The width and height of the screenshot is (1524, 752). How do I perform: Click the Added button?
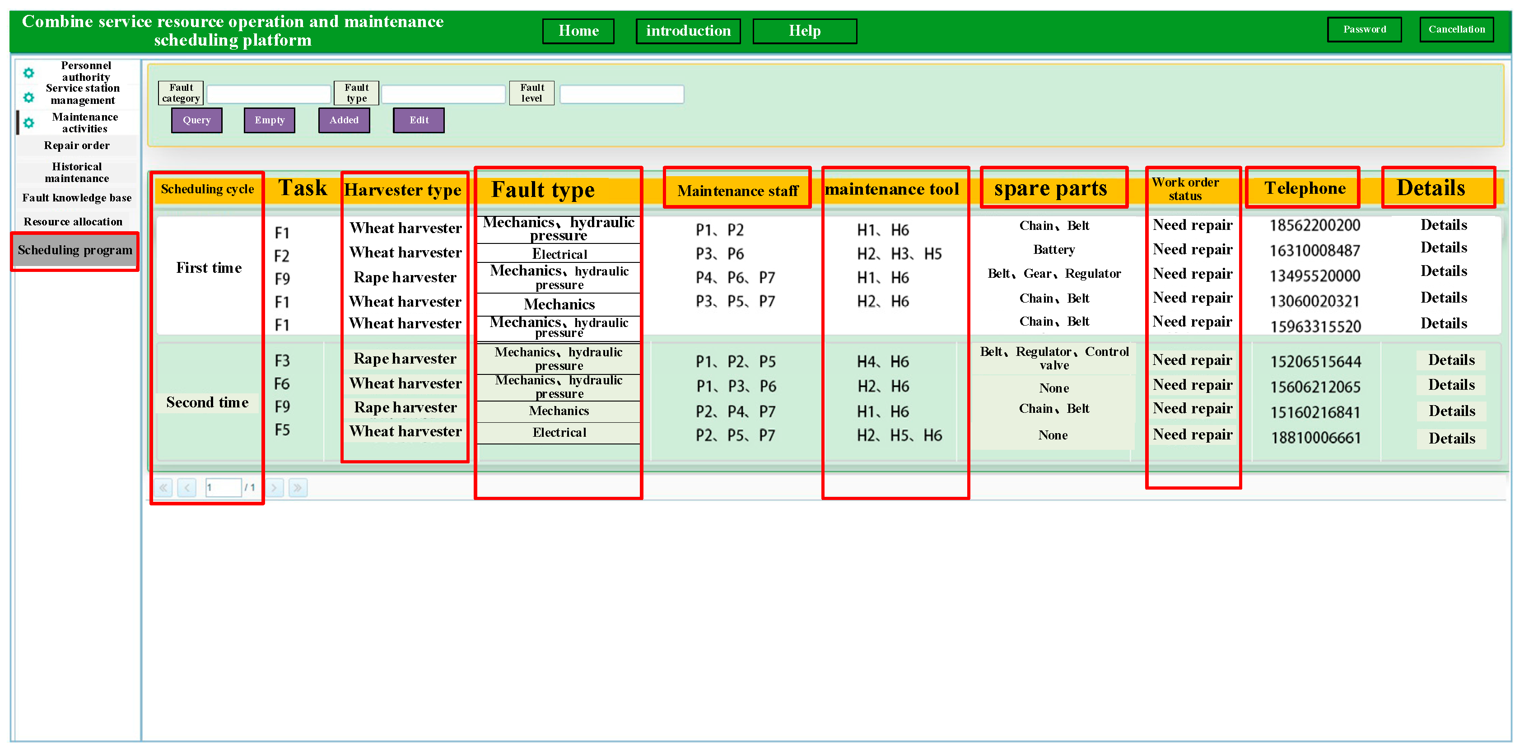click(344, 120)
